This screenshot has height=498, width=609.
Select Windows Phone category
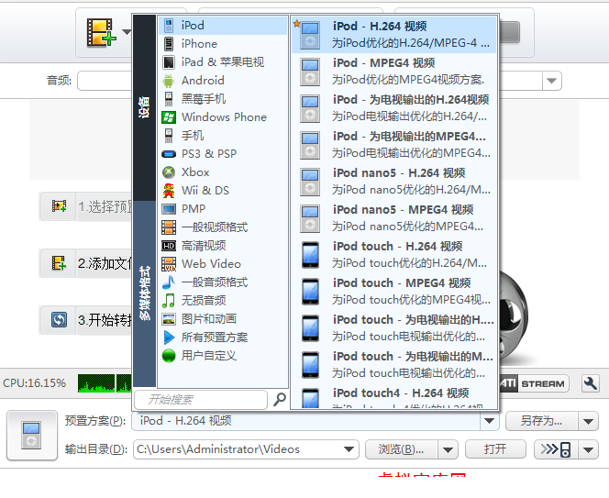point(223,116)
